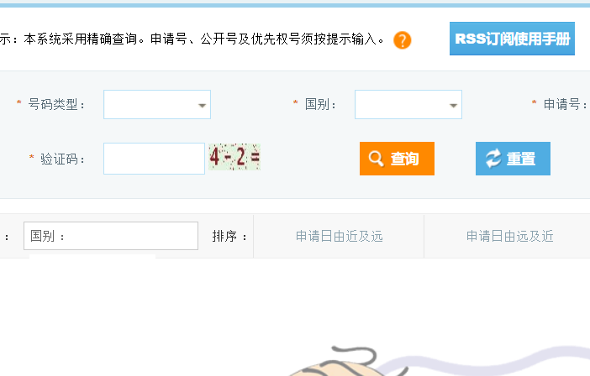Focus the 验证码 input field
Viewport: 590px width, 376px height.
click(155, 159)
